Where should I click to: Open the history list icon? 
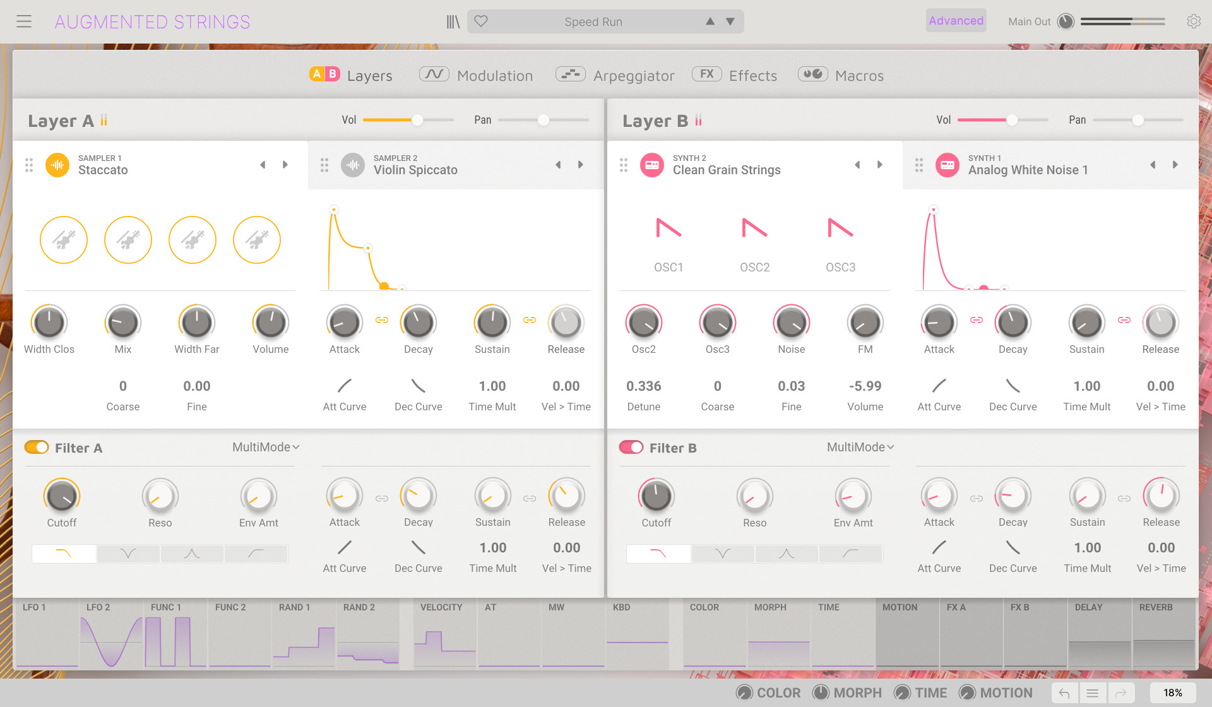coord(1093,693)
